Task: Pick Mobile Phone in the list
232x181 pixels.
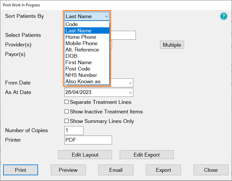Action: 87,44
